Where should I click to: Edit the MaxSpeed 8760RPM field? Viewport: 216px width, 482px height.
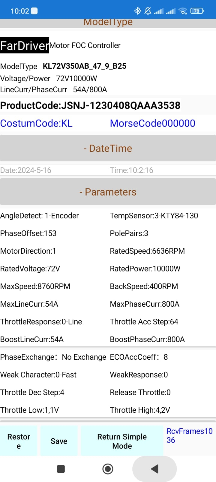[x=35, y=286]
